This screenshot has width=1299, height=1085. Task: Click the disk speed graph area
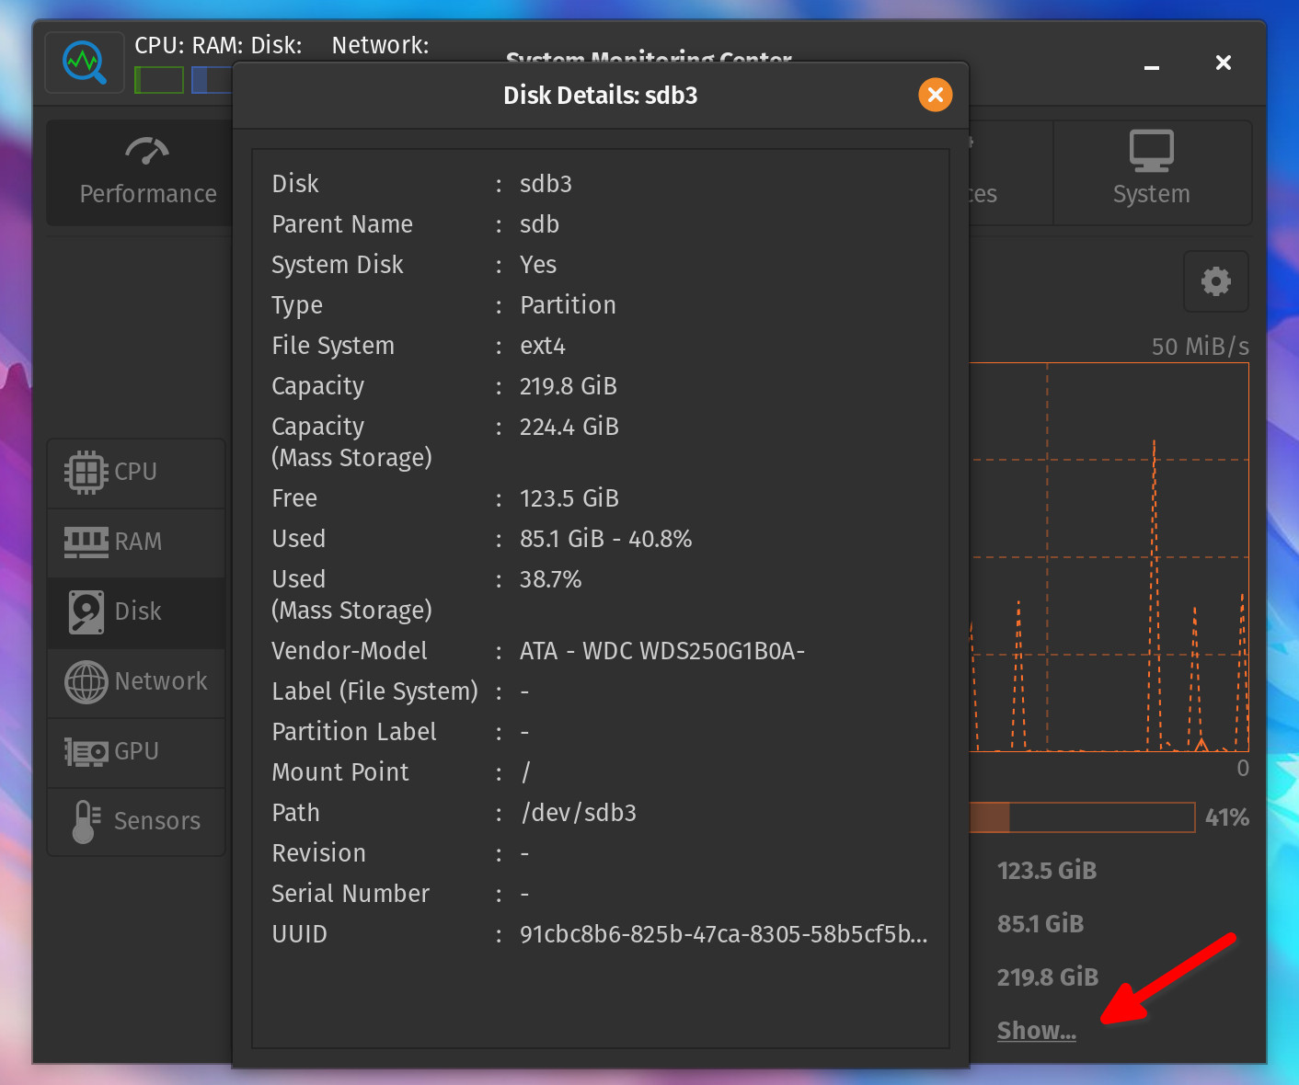point(1109,556)
